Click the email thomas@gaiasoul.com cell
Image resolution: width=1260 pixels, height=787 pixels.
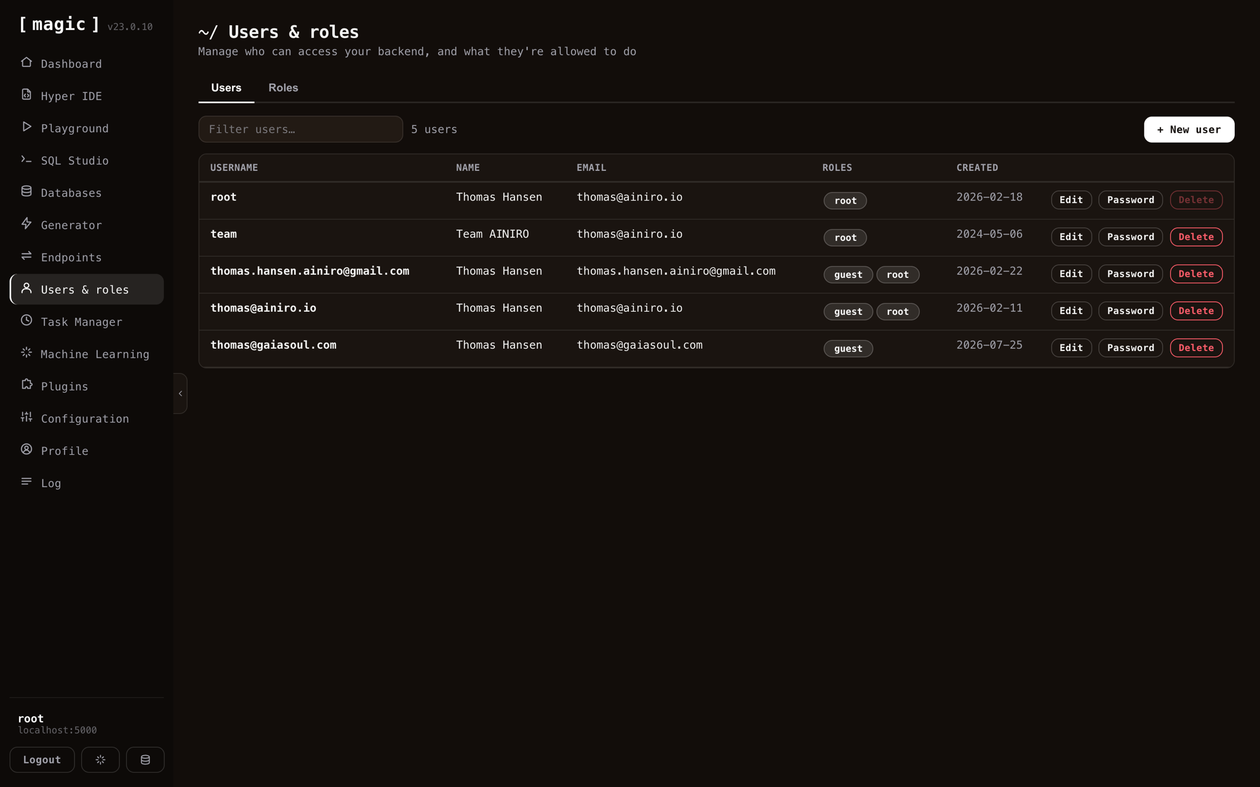coord(639,345)
